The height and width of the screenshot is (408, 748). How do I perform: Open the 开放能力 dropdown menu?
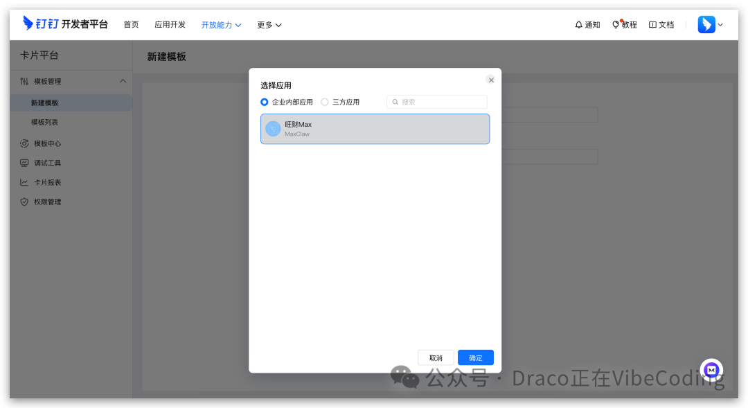(221, 24)
